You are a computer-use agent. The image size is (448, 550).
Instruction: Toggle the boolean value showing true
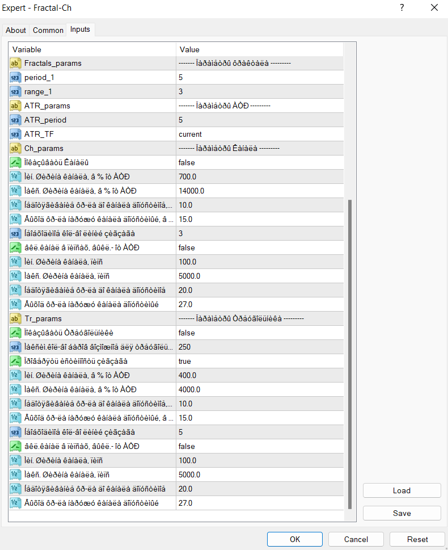click(185, 361)
